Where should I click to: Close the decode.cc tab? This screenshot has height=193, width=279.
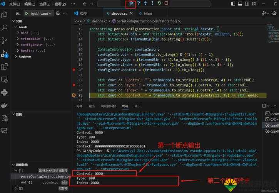point(131,14)
